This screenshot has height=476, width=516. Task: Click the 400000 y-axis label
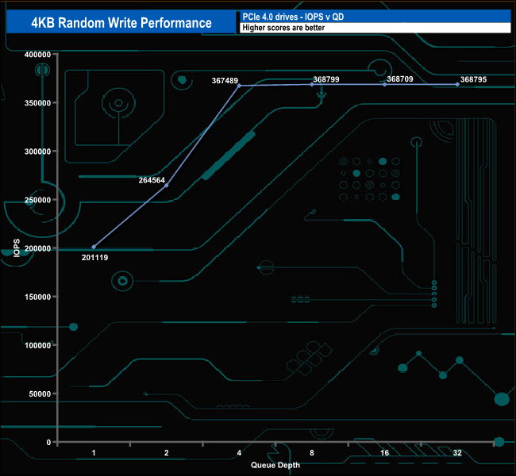coord(38,55)
